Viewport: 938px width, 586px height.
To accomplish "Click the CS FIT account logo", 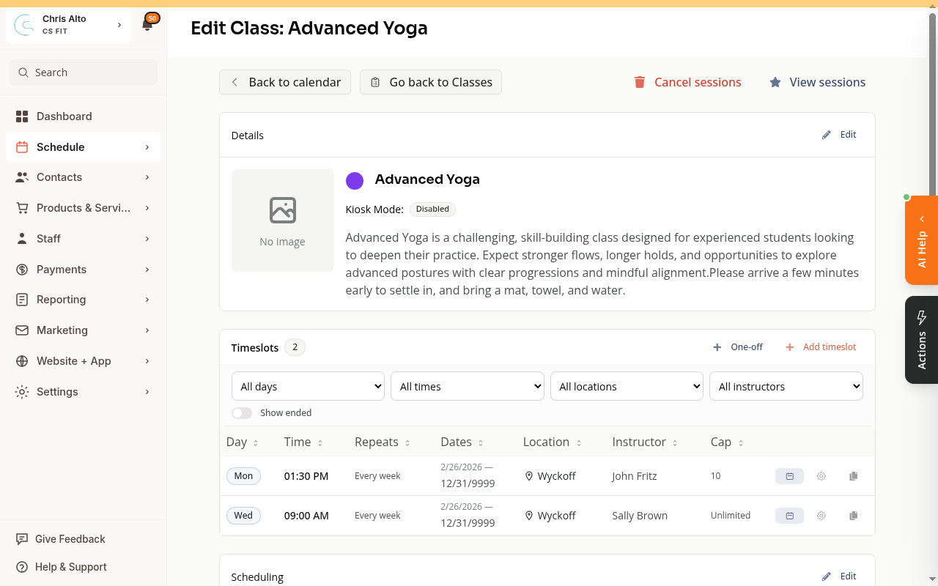I will coord(24,25).
